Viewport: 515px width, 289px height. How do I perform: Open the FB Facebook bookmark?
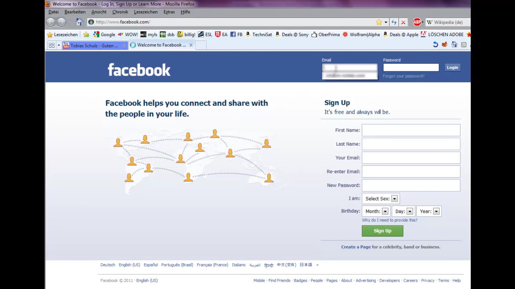coord(236,35)
